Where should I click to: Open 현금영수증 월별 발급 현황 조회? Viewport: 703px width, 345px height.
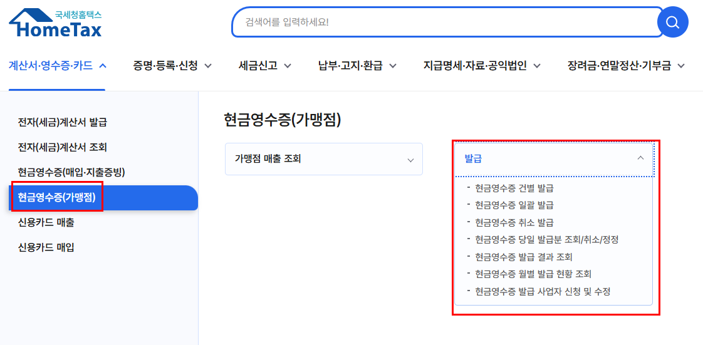(x=534, y=274)
